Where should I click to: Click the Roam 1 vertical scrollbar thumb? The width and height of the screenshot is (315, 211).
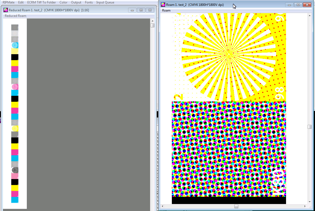tap(310, 127)
